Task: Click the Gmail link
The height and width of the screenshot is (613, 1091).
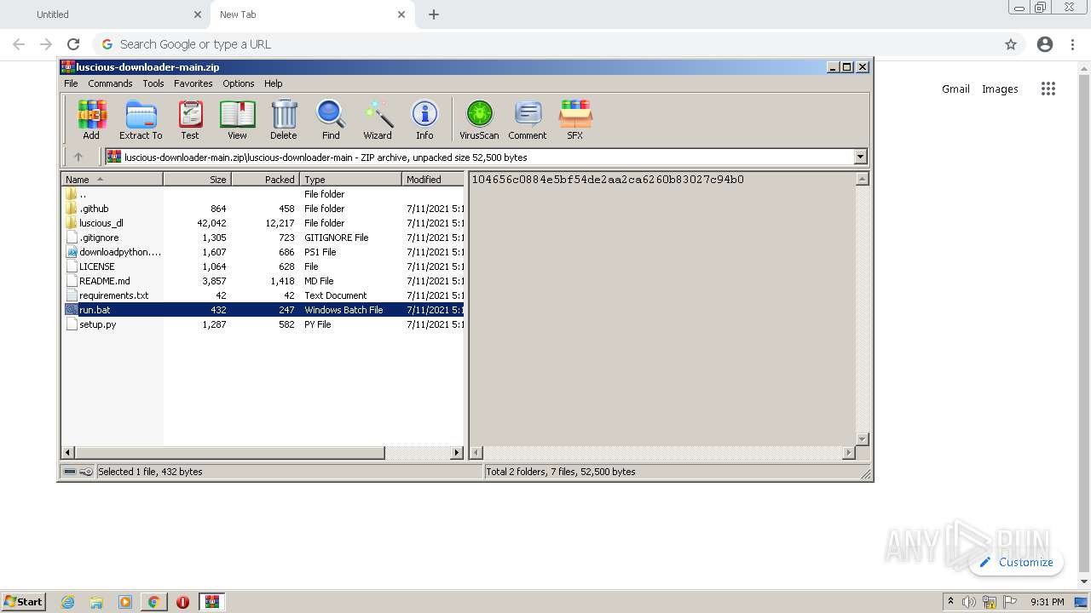Action: 955,89
